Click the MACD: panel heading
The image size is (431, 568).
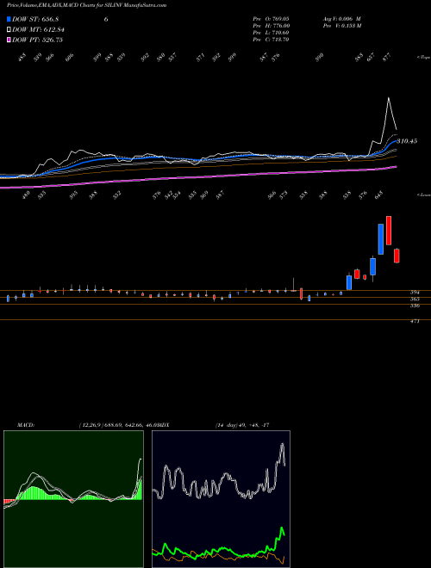[x=25, y=425]
